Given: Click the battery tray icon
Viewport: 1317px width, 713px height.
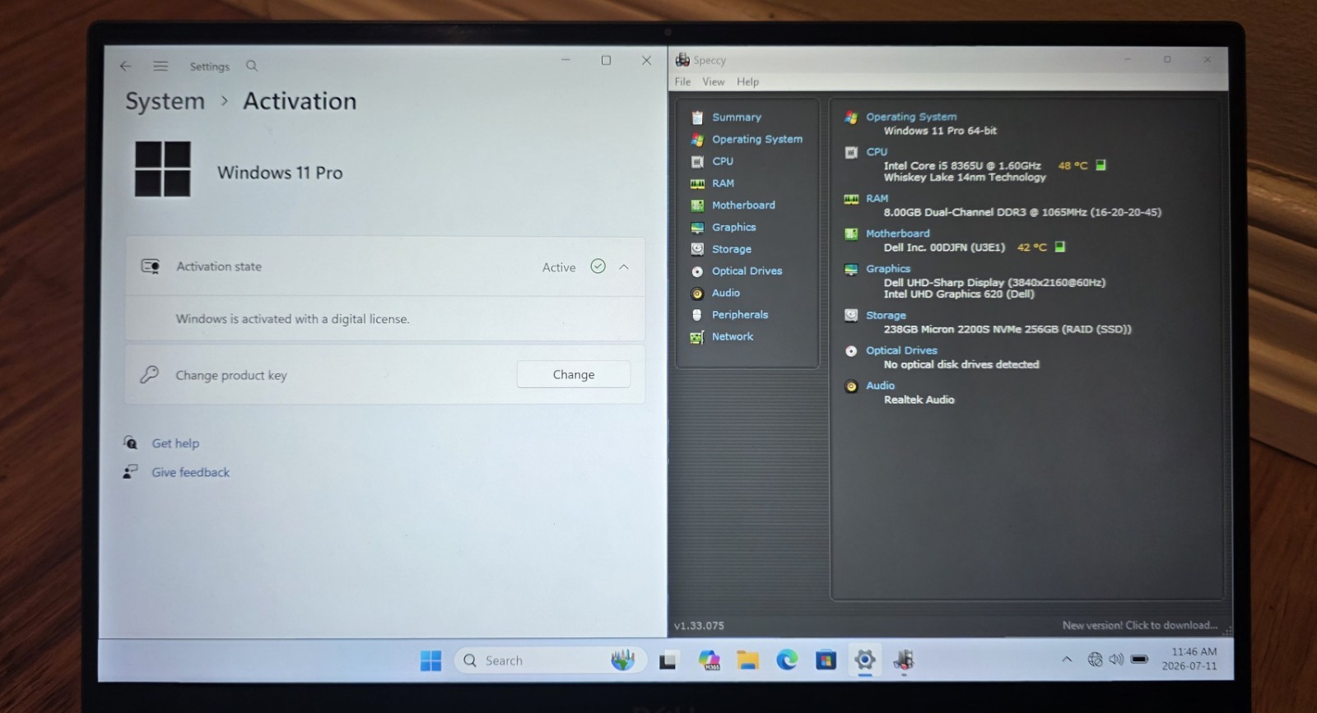Looking at the screenshot, I should (x=1139, y=660).
